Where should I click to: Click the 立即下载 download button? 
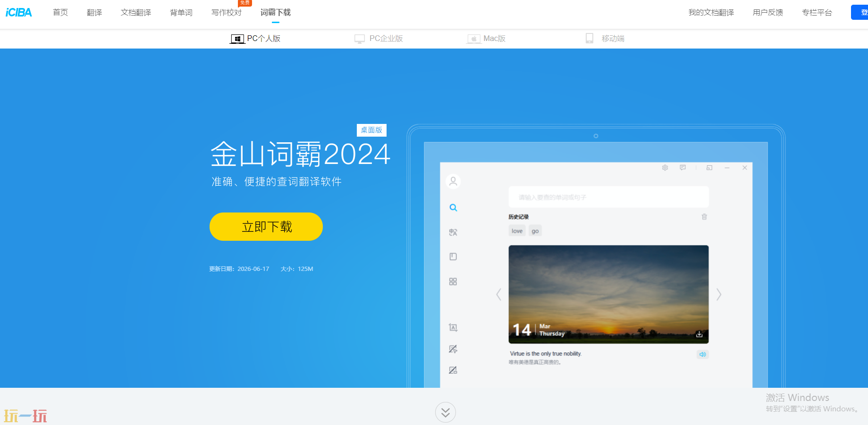pyautogui.click(x=266, y=227)
